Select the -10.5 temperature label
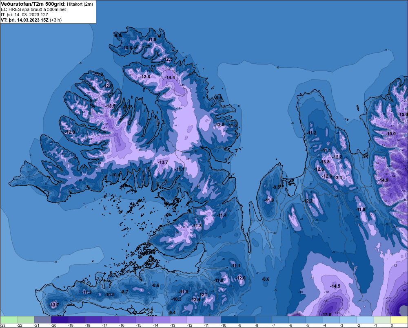408x328 pixels. pos(109,295)
